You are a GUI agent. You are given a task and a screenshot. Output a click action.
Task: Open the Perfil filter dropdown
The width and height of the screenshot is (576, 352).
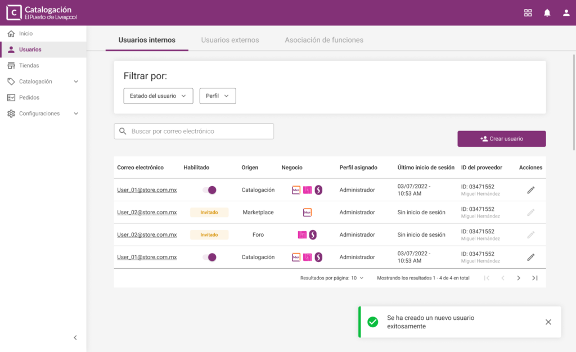click(x=218, y=96)
